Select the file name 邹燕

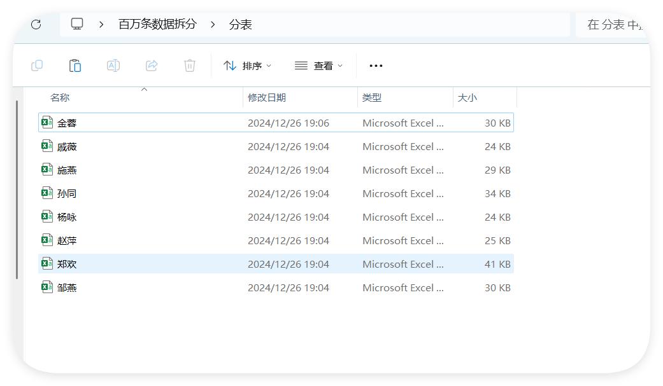(x=67, y=287)
